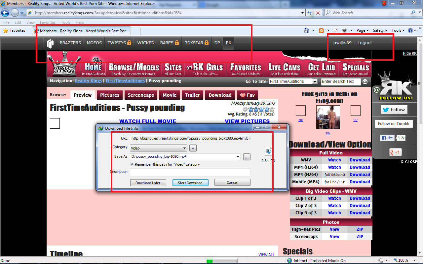The width and height of the screenshot is (423, 264).
Task: Click the Logout link
Action: 365,43
